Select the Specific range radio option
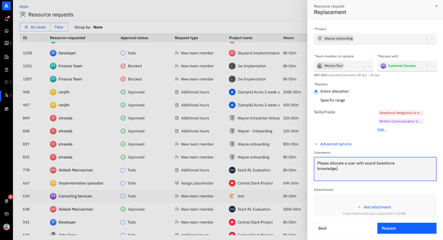The image size is (443, 240). (316, 100)
